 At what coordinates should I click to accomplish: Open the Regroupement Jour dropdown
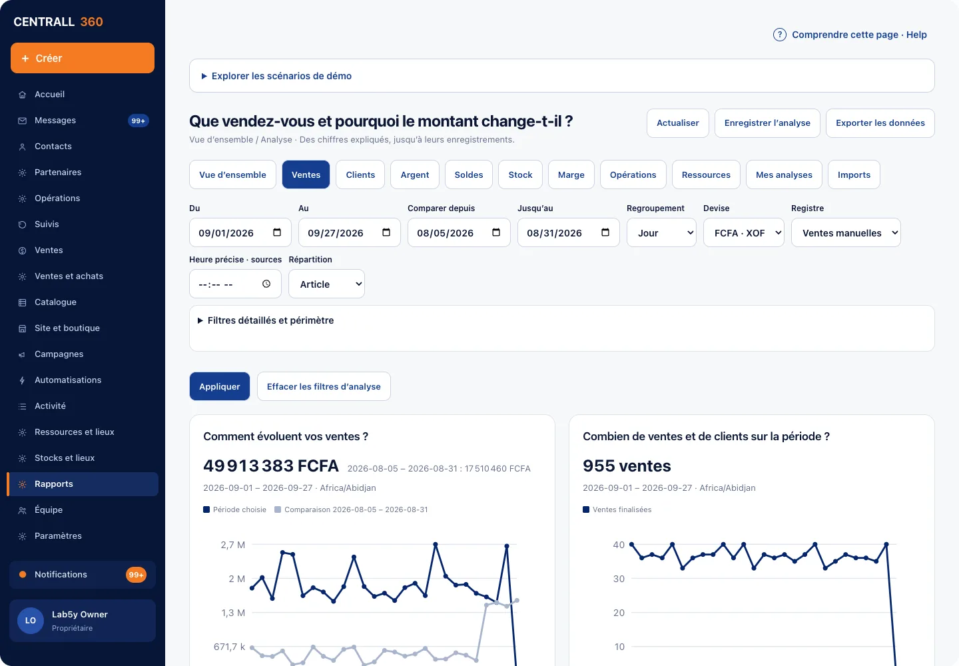661,232
